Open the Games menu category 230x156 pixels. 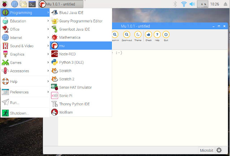click(25, 63)
